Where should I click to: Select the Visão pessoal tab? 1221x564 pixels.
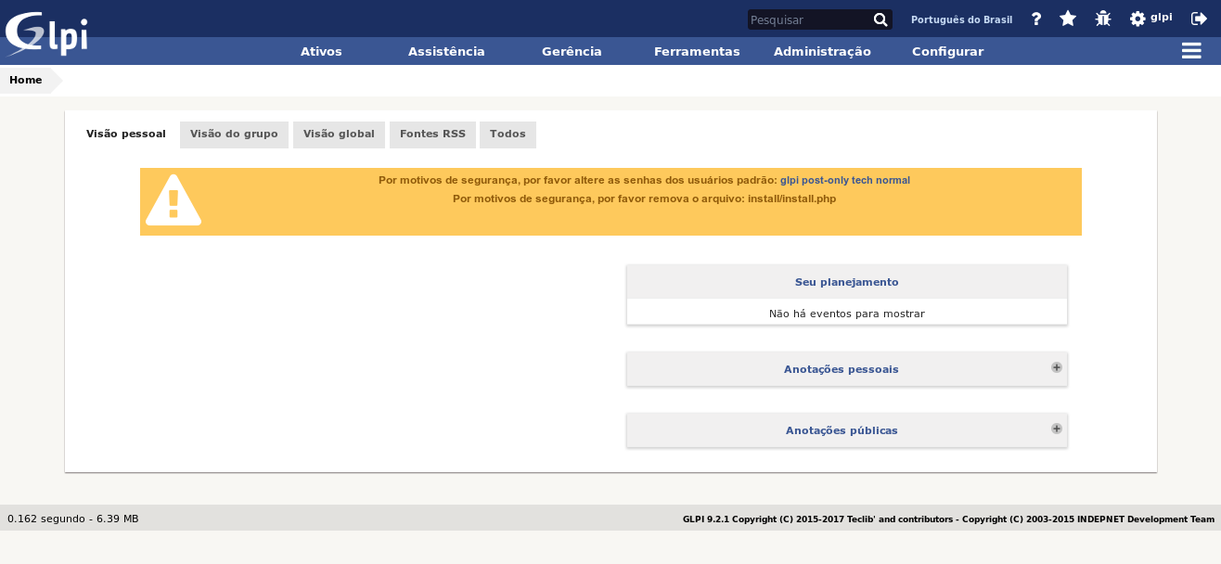[x=126, y=135]
